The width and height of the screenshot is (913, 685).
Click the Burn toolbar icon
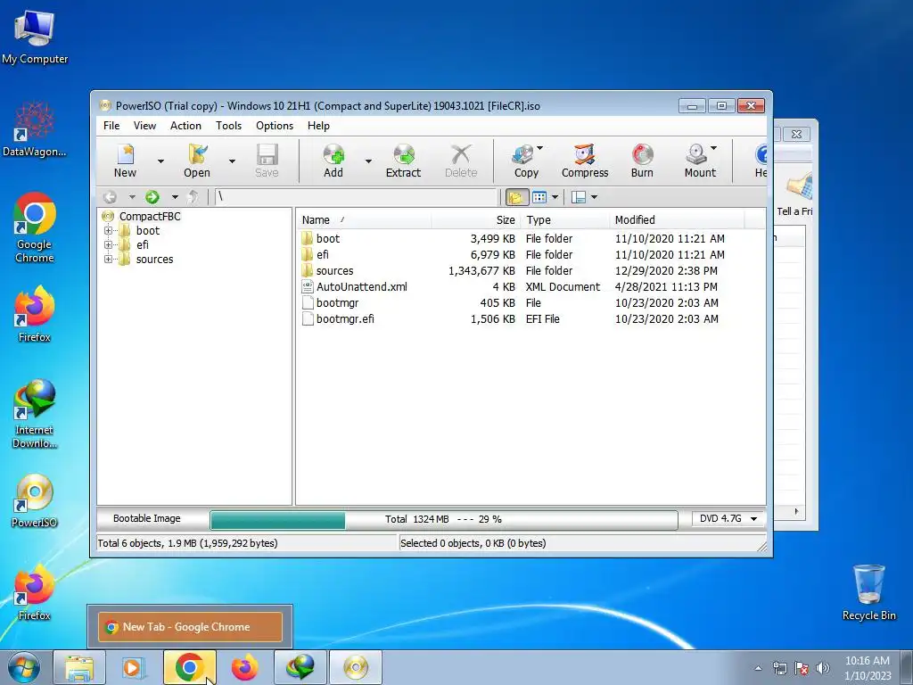pos(642,161)
